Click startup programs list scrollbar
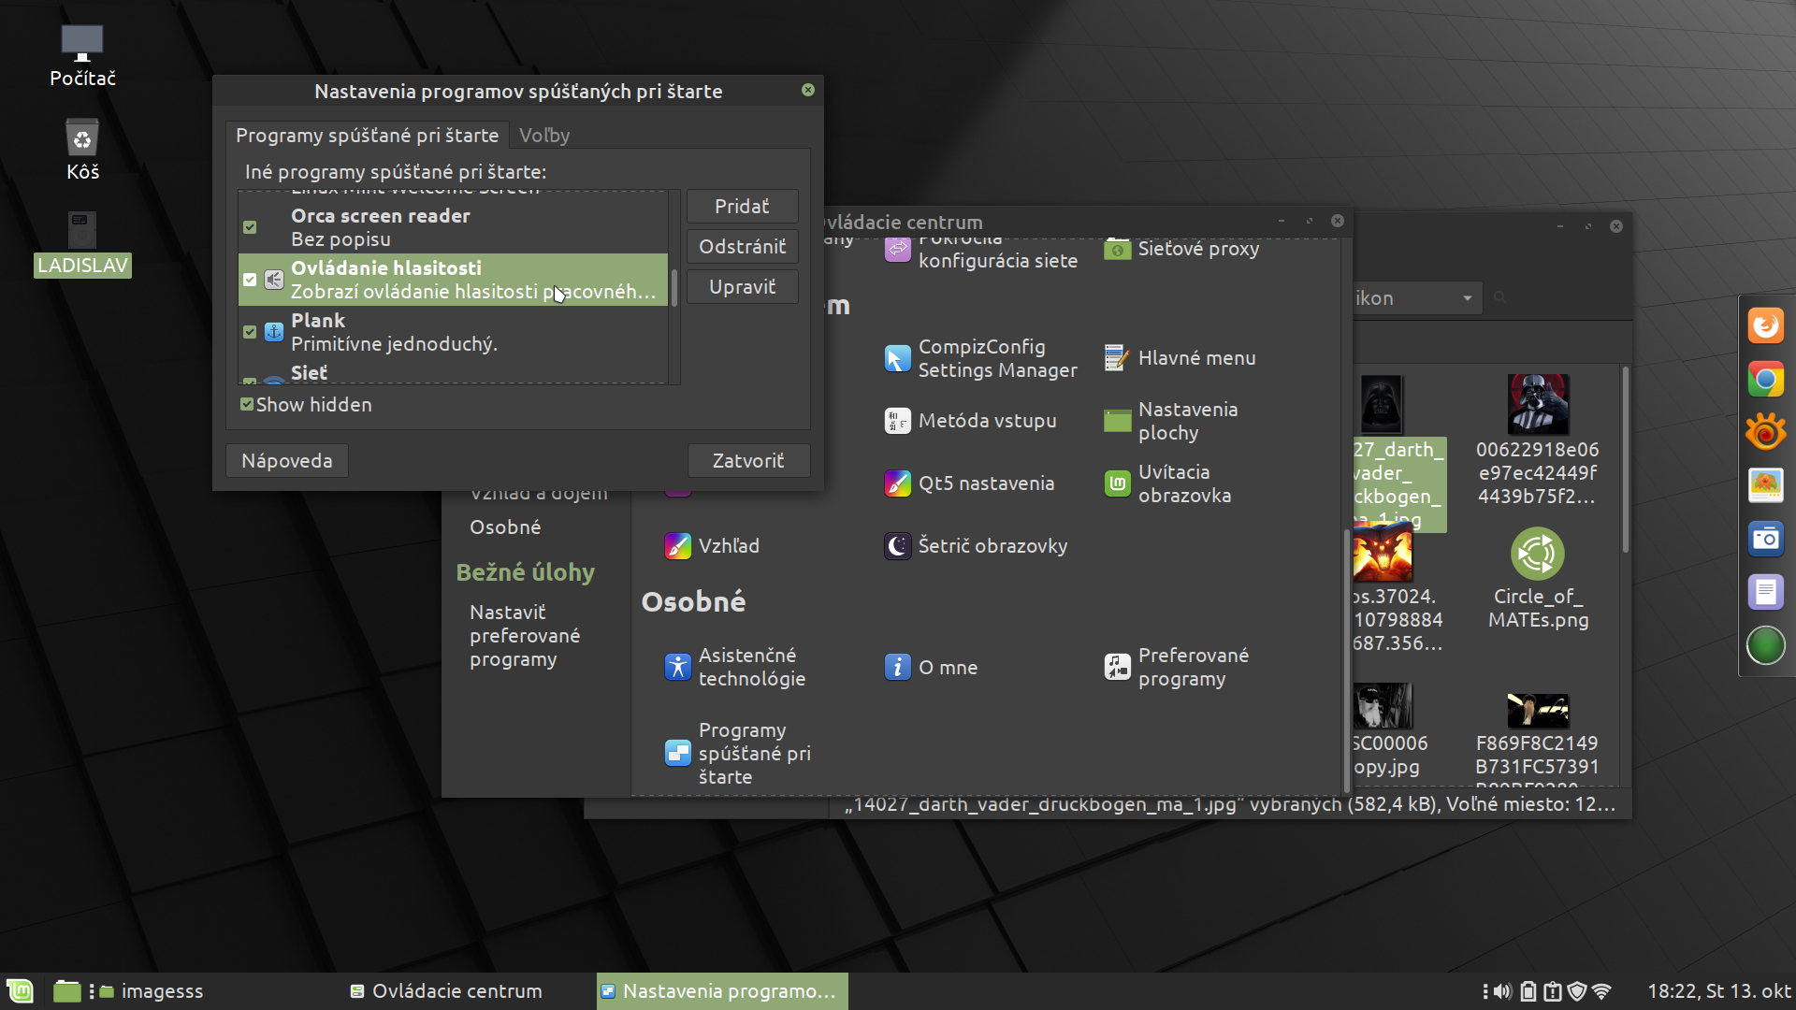1796x1010 pixels. (673, 287)
